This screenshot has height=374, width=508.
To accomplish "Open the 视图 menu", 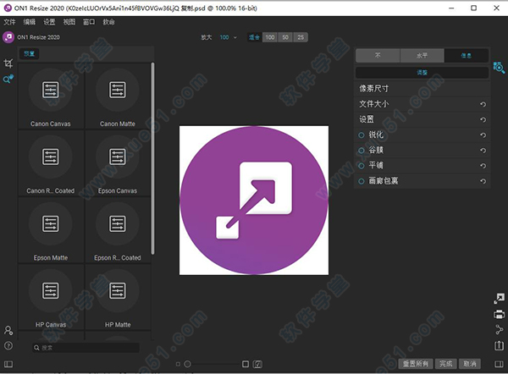I will click(69, 22).
